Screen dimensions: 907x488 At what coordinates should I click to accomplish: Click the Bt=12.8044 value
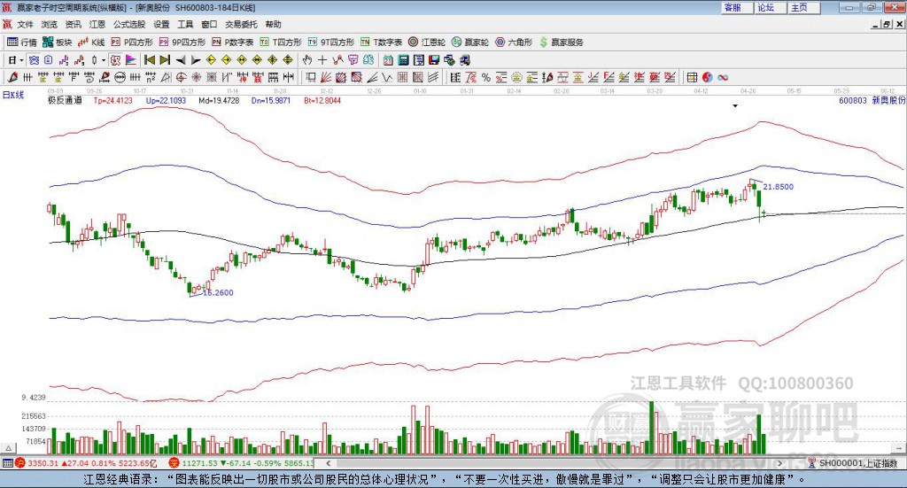coord(322,100)
